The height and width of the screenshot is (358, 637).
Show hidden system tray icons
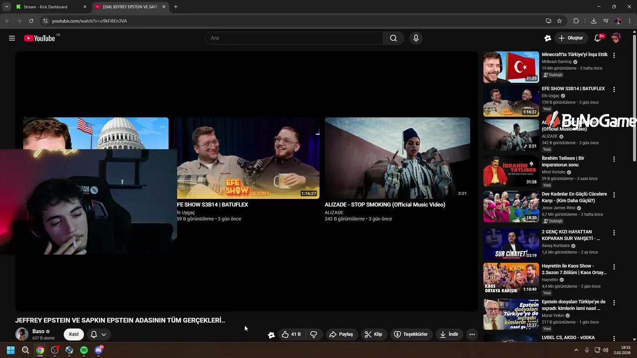click(x=576, y=350)
